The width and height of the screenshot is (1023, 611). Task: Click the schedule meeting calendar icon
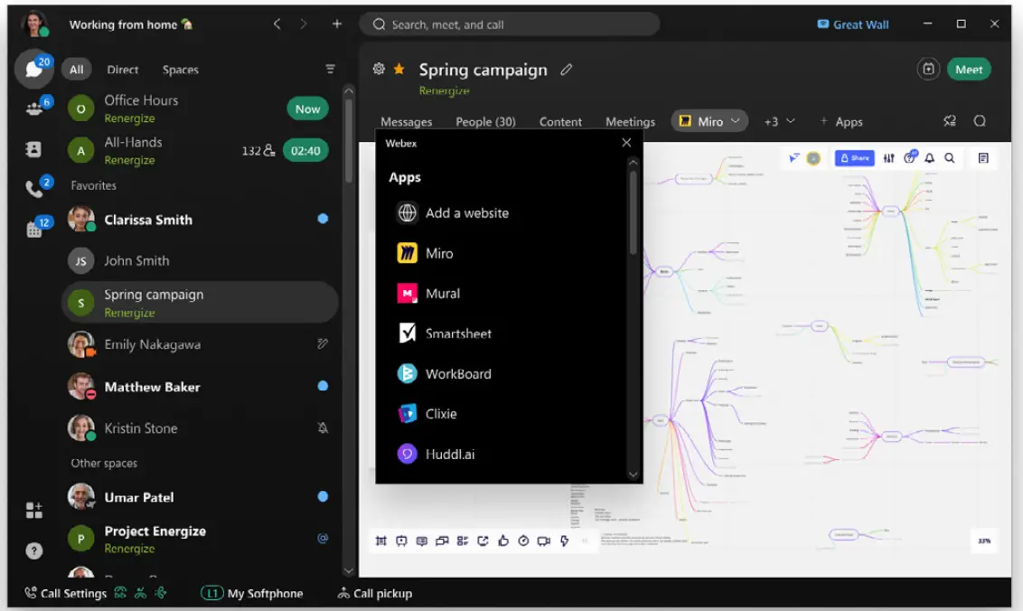click(x=928, y=70)
